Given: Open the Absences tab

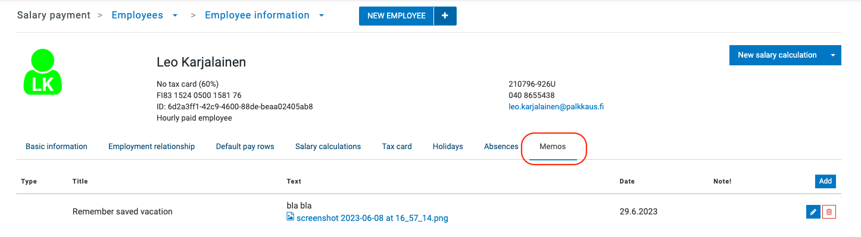Looking at the screenshot, I should tap(501, 147).
